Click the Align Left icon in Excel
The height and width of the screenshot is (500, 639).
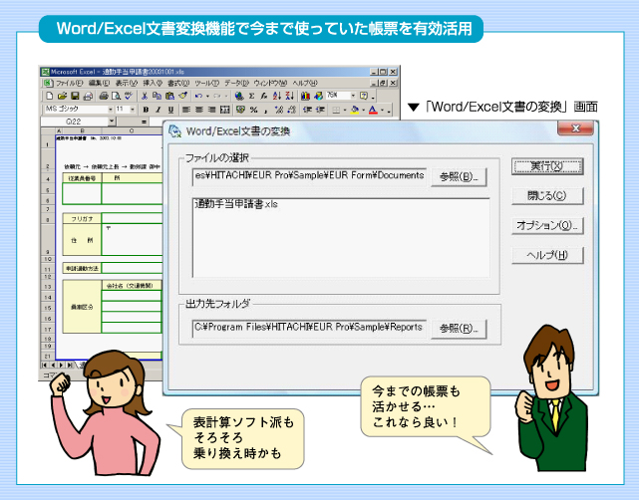pyautogui.click(x=186, y=110)
